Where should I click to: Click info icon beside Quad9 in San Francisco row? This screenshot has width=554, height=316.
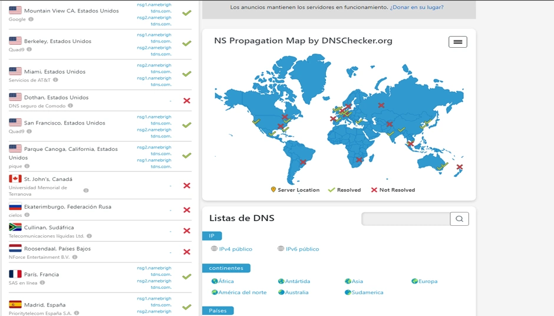(29, 131)
